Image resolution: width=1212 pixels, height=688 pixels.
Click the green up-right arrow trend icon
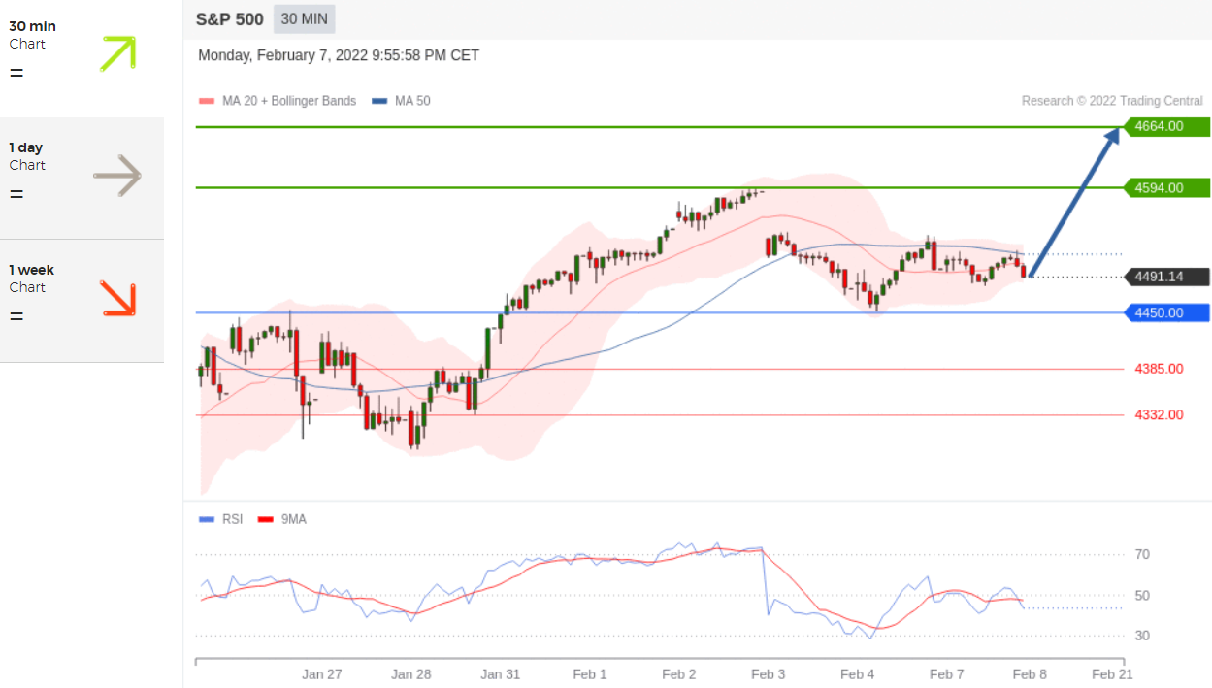click(117, 53)
